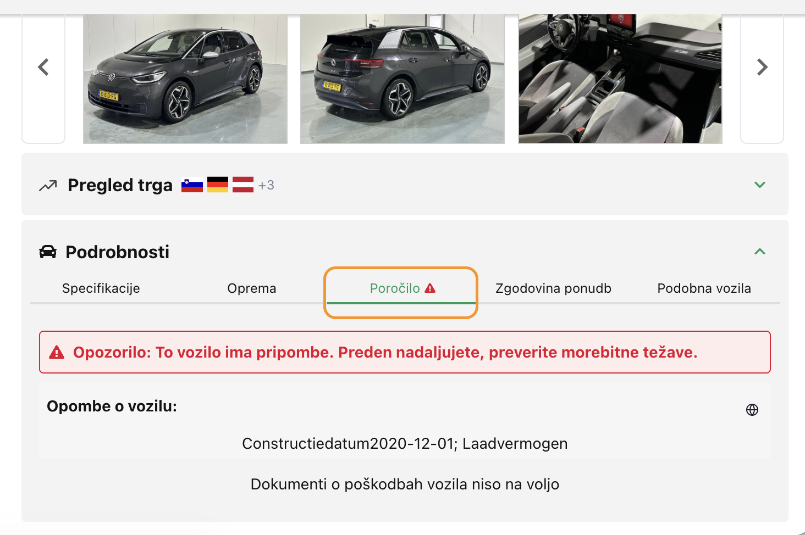Go to the Podobna vozila tab

pos(704,288)
